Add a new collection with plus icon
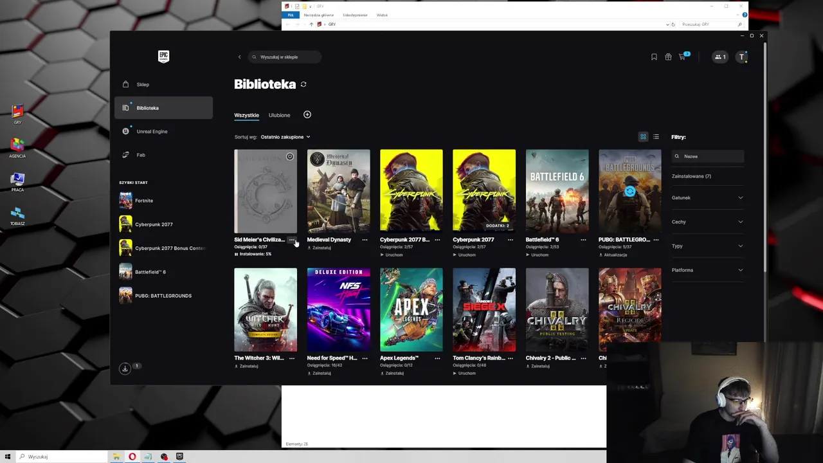Viewport: 823px width, 463px height. tap(307, 114)
